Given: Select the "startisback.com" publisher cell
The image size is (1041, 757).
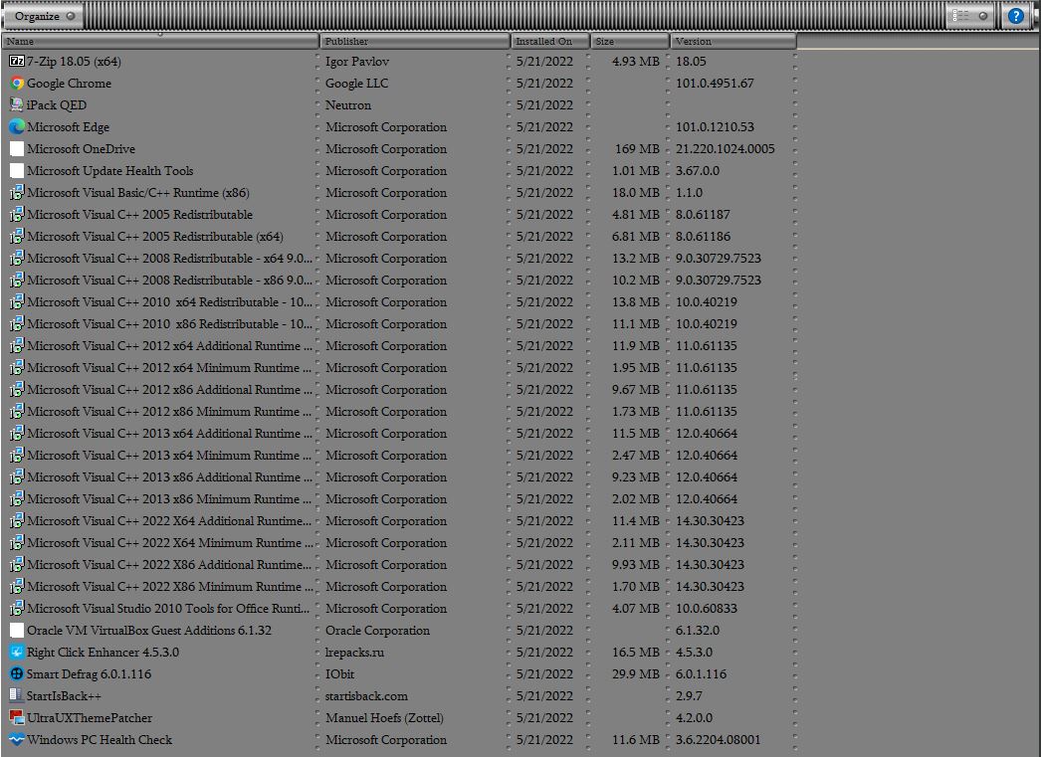Looking at the screenshot, I should (366, 696).
